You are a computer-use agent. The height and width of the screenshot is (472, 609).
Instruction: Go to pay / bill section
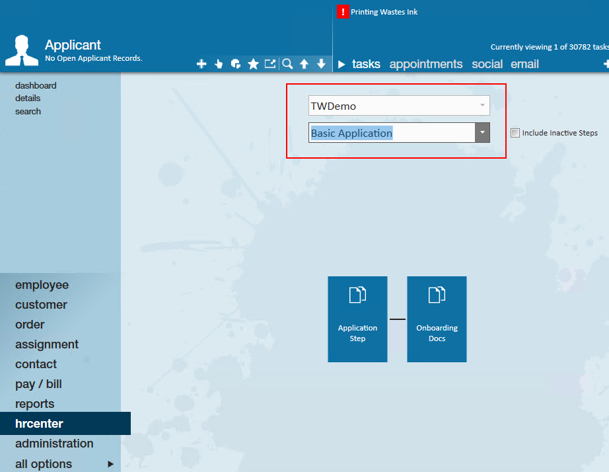[38, 384]
